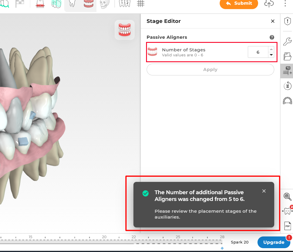This screenshot has height=252, width=293.
Task: Decrease Number of Stages with down arrow
Action: click(x=271, y=55)
